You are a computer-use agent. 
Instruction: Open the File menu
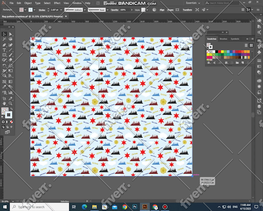pos(11,3)
